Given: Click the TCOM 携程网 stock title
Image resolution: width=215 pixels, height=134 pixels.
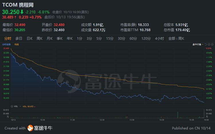Looking at the screenshot, I should (x=18, y=5).
